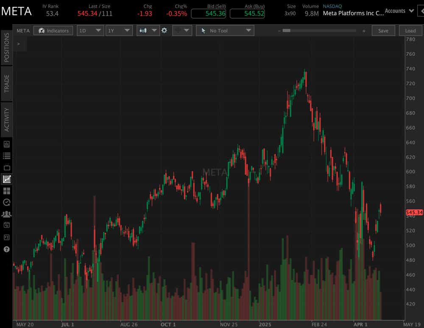The image size is (424, 328).
Task: Click the NASDAQ exchange label
Action: (332, 6)
